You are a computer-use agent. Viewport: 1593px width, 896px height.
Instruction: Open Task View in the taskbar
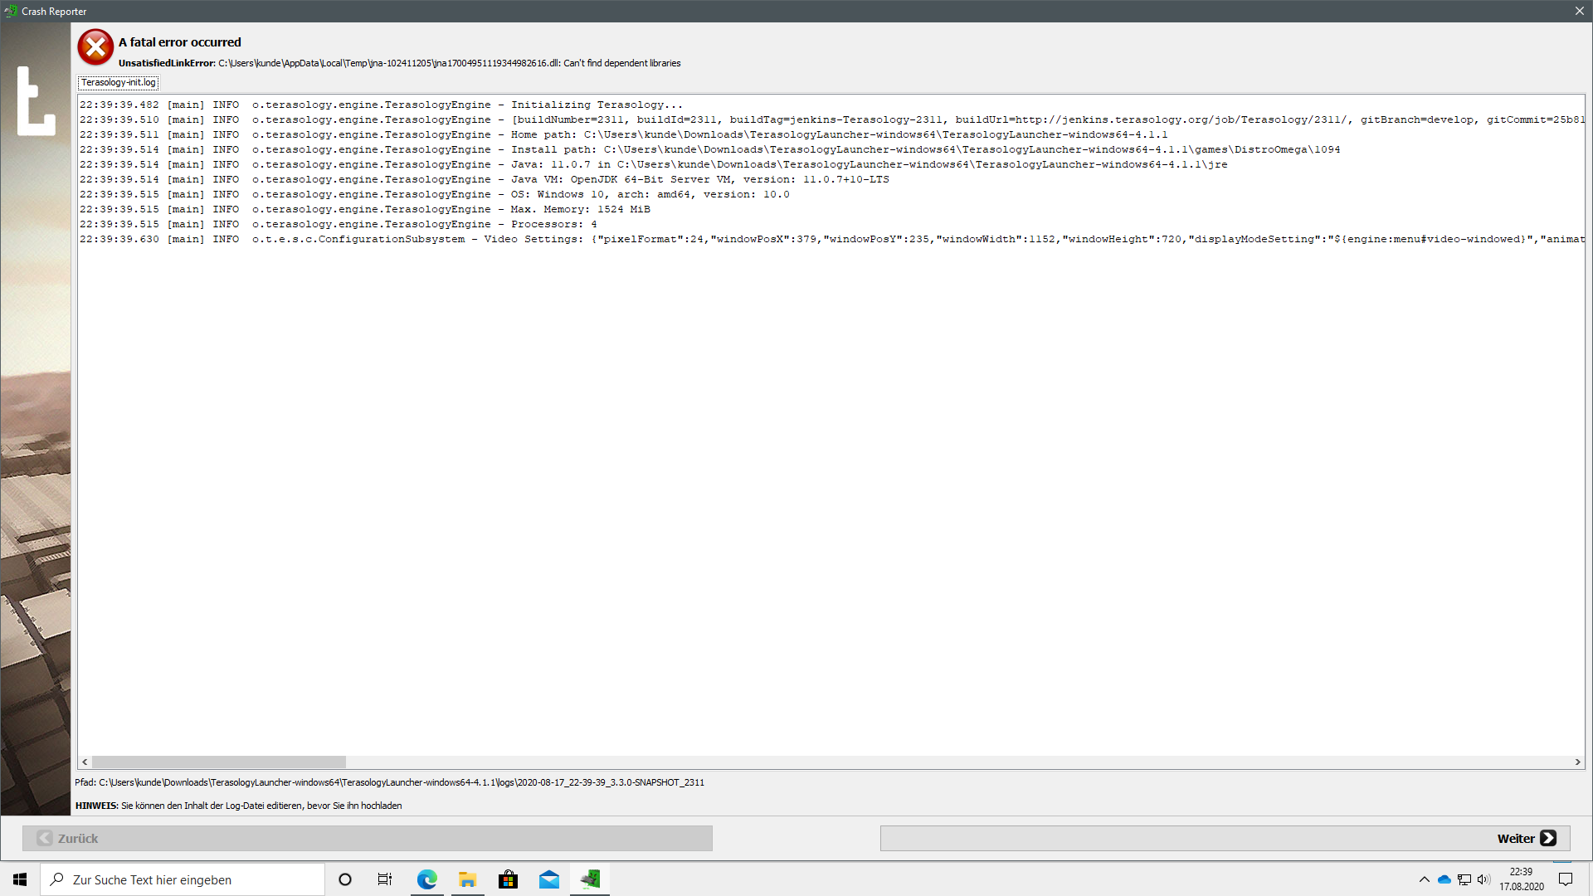[385, 879]
